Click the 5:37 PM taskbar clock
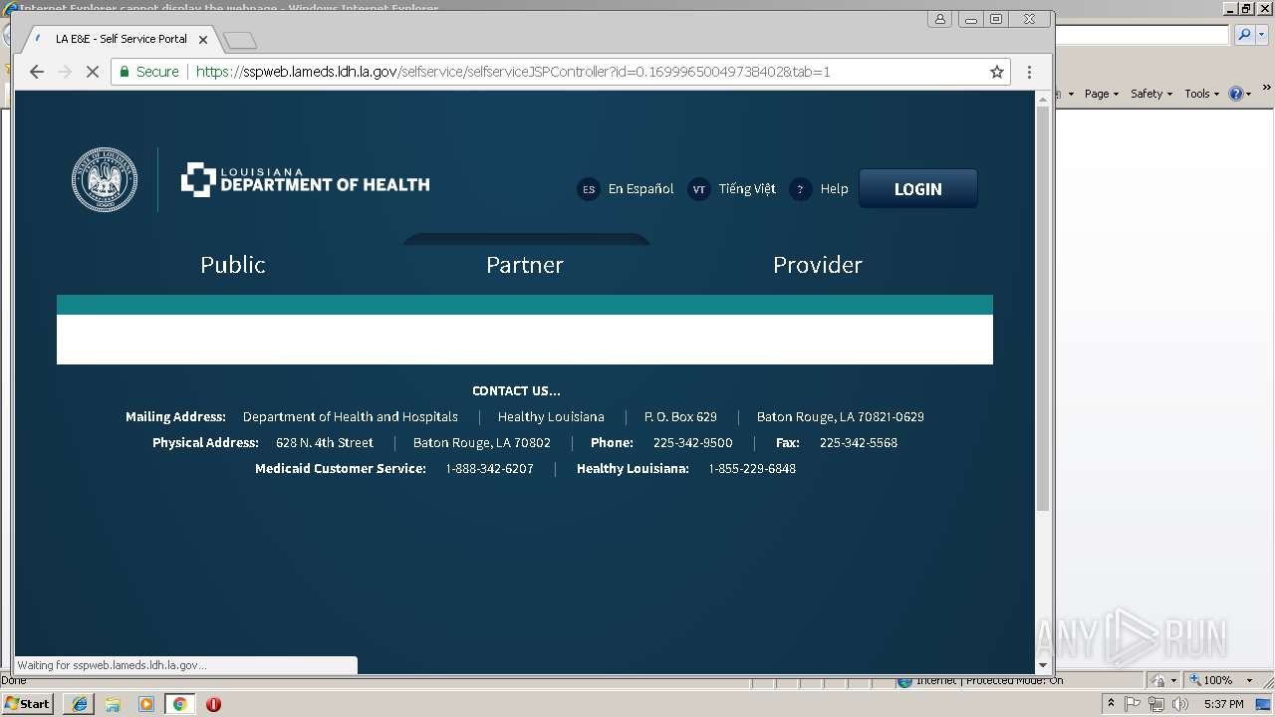This screenshot has height=717, width=1275. [1223, 704]
